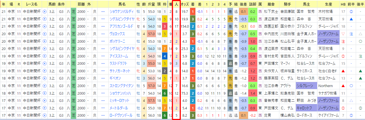
Task: Open horse page for アフリカンゴールド
Action: point(121,26)
